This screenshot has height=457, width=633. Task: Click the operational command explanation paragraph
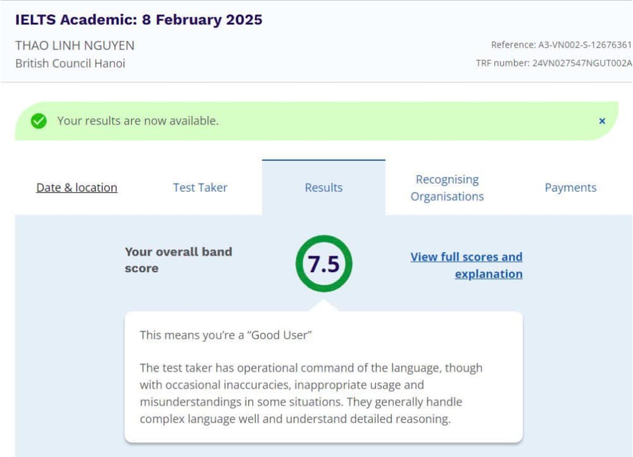[310, 393]
